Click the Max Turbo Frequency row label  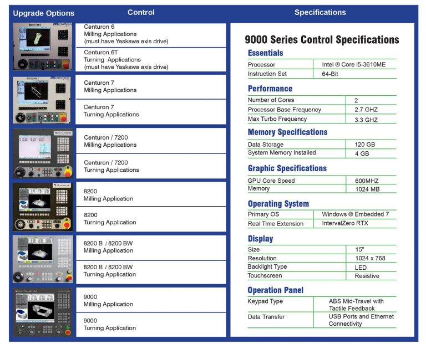pyautogui.click(x=277, y=119)
